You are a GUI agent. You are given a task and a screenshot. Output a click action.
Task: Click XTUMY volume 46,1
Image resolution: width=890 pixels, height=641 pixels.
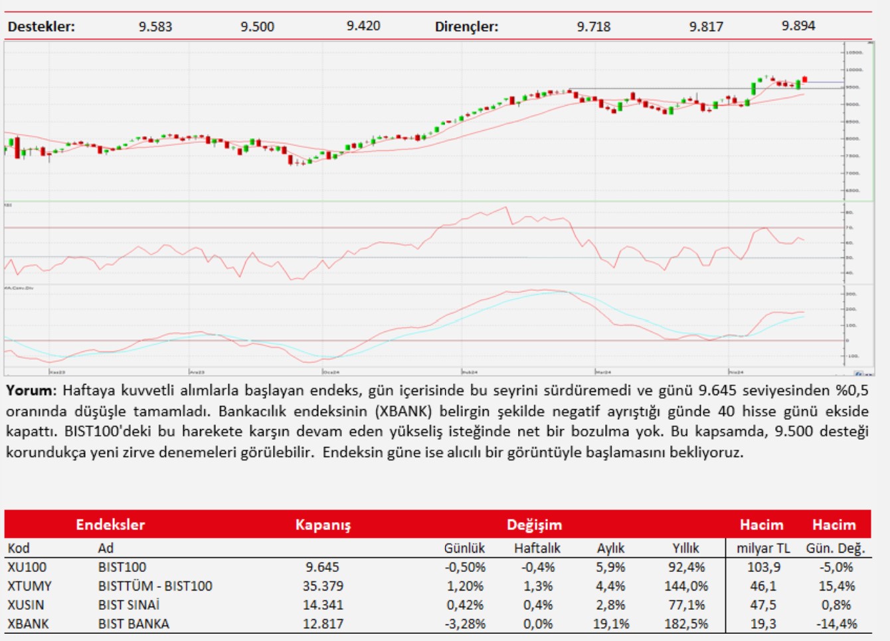(x=763, y=586)
